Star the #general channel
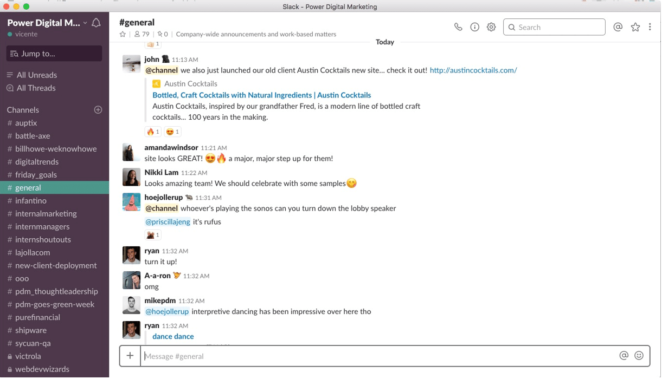 point(123,34)
